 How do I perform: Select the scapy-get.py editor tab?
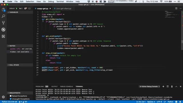tap(43, 9)
